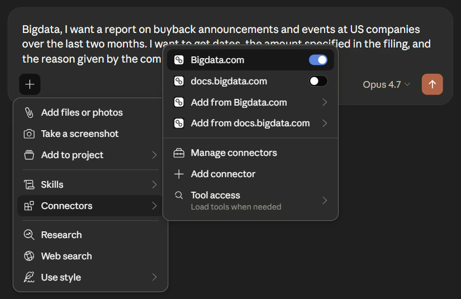Click the Add connector plus icon
The image size is (461, 299).
coord(179,174)
